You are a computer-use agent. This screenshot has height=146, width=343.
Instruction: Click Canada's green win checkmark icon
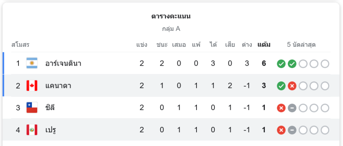click(281, 86)
